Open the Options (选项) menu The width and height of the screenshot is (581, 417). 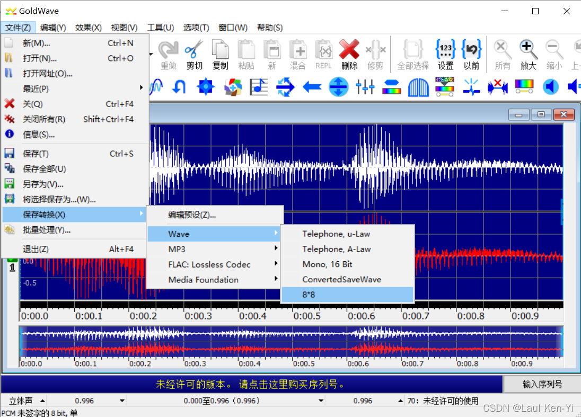click(196, 28)
